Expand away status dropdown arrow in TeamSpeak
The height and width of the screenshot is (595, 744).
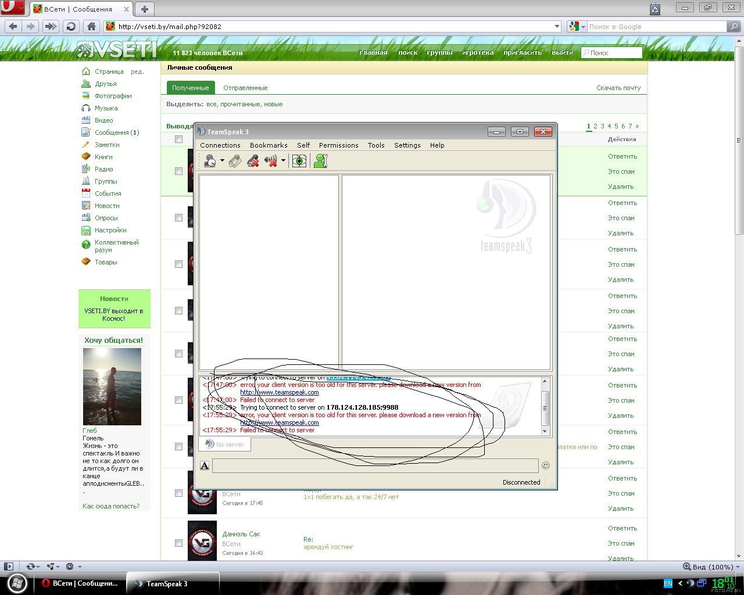[x=222, y=161]
